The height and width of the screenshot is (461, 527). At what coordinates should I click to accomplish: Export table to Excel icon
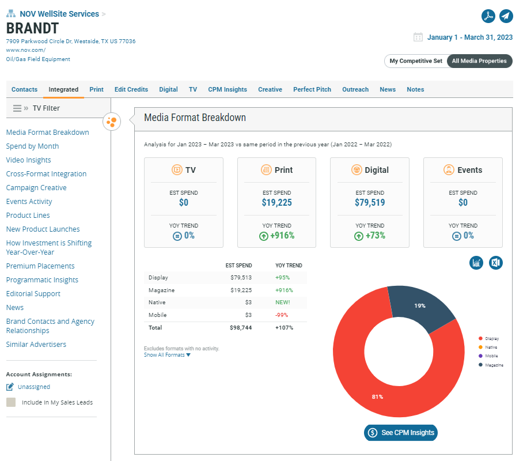496,263
